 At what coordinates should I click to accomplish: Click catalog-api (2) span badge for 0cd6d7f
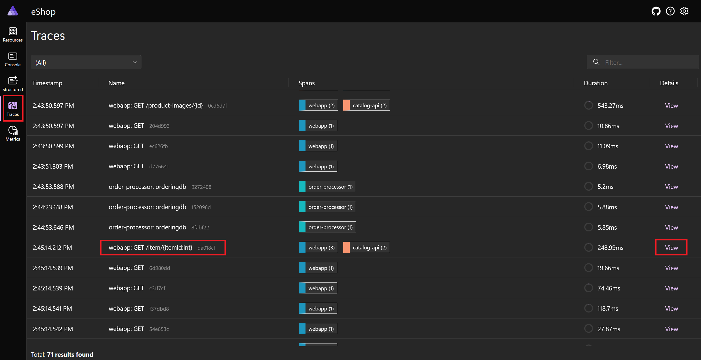366,105
